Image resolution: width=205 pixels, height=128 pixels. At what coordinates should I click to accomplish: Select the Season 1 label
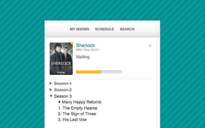63,83
